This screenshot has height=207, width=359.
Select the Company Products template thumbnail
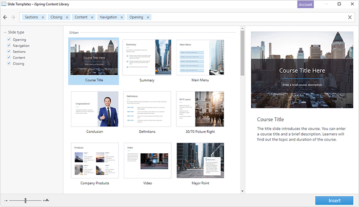[95, 160]
